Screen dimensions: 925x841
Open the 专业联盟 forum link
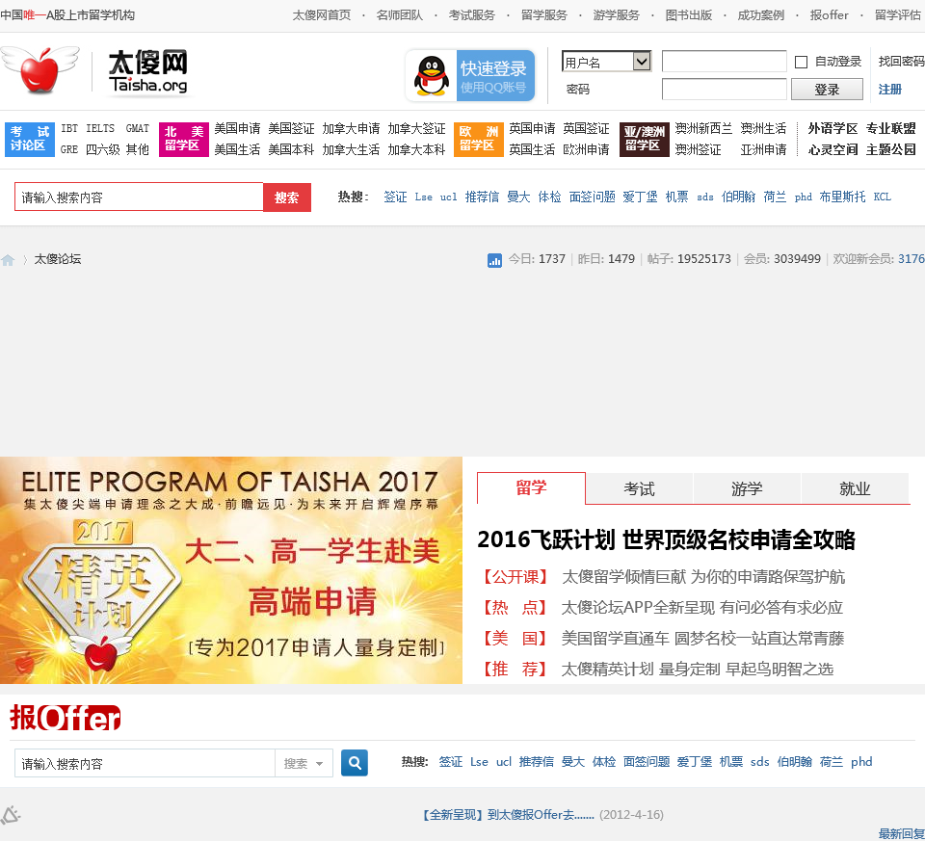coord(890,128)
